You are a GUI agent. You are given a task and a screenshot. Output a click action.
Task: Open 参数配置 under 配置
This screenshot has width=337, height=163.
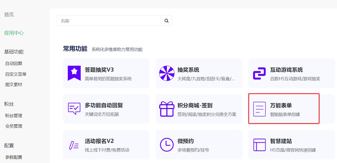pos(14,157)
